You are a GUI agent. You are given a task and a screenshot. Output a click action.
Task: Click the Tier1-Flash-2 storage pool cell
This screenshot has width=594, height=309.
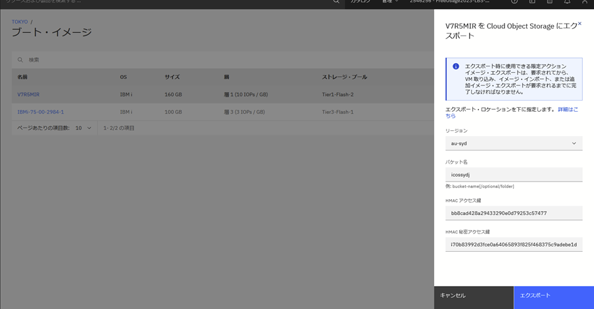click(x=337, y=94)
